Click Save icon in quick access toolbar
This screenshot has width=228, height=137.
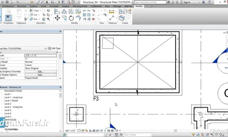7,2
